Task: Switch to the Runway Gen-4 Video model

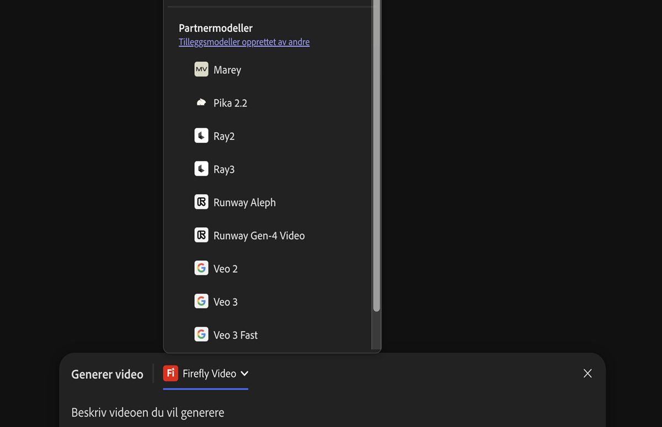Action: (x=259, y=235)
